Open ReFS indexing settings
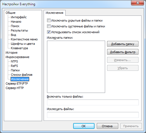The height and width of the screenshot is (133, 146). coord(14,66)
